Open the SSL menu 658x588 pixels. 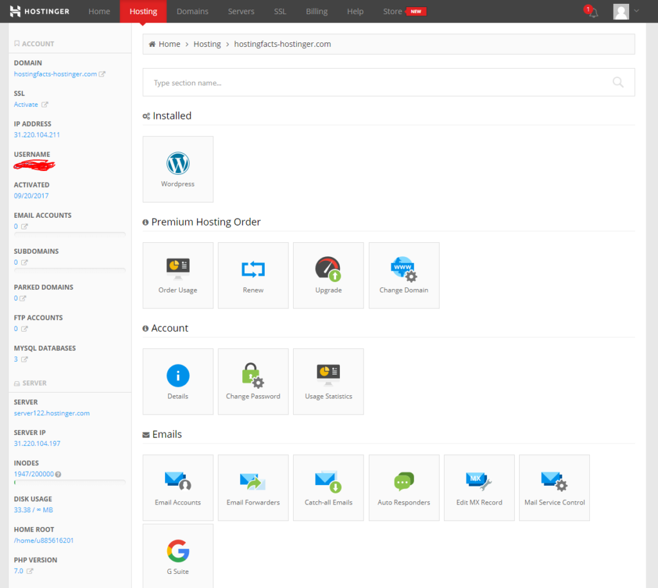pos(280,12)
